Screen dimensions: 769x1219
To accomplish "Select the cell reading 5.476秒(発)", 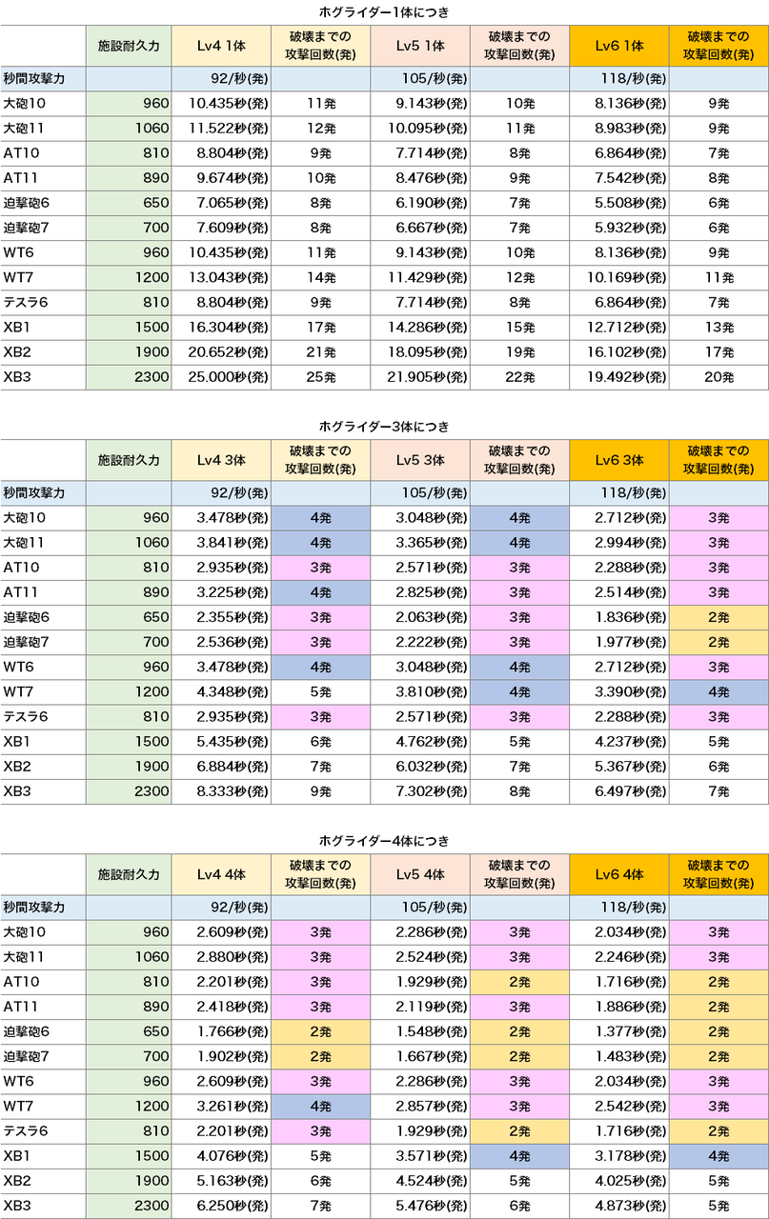I will (x=420, y=1206).
